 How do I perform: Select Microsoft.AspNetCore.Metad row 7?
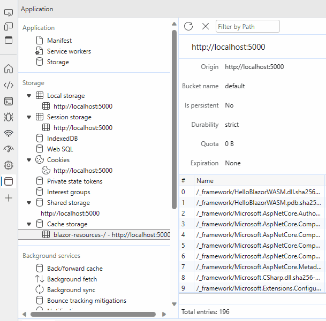[253, 267]
